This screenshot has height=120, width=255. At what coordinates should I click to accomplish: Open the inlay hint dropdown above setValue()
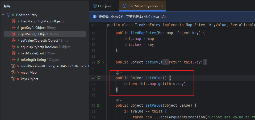click(x=119, y=101)
